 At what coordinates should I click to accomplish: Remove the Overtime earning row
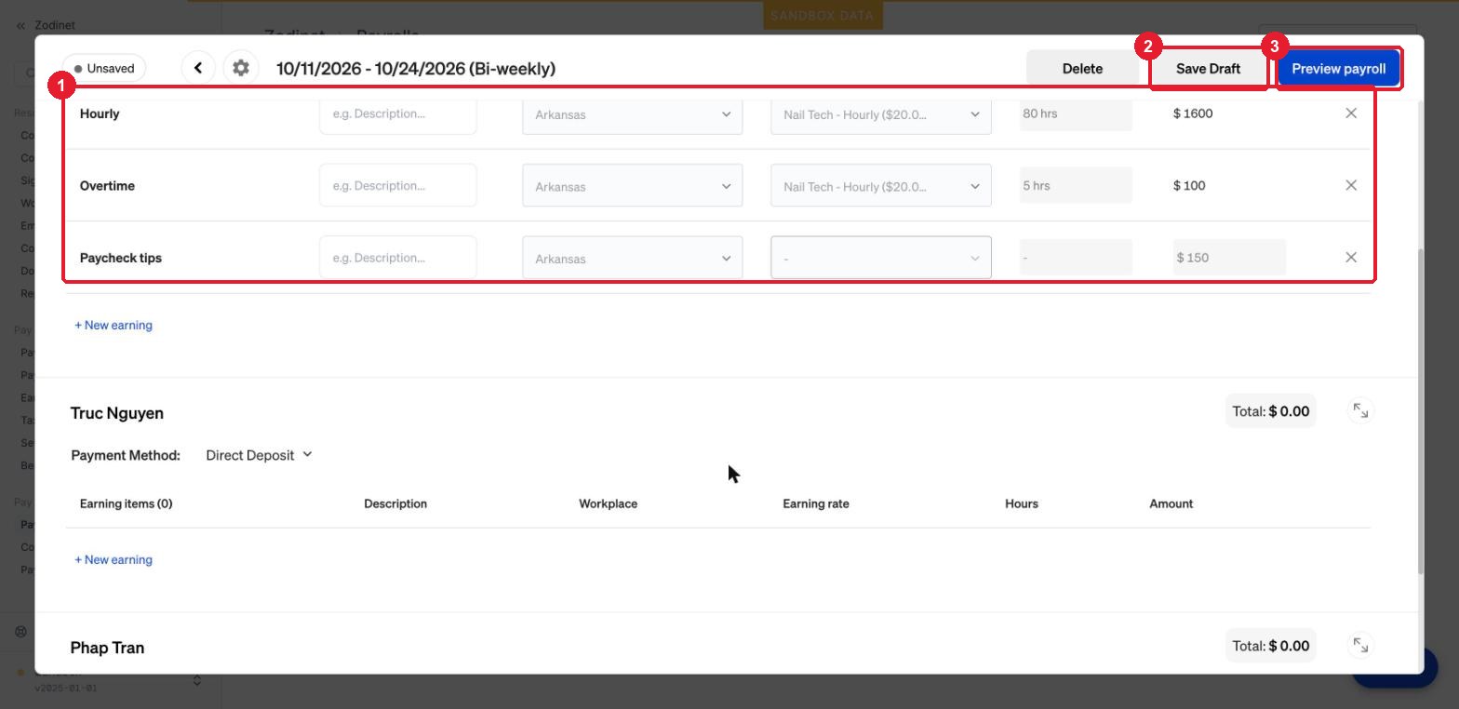pyautogui.click(x=1351, y=185)
